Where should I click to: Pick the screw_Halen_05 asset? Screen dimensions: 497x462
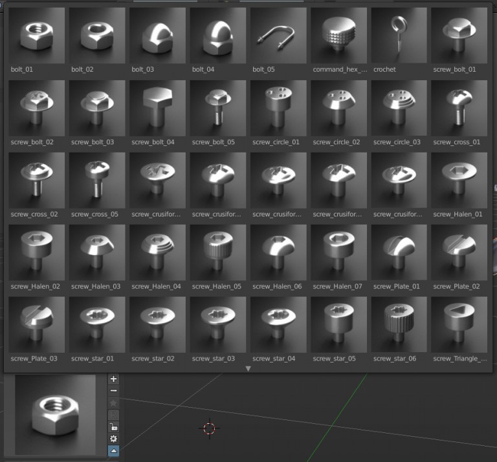218,253
